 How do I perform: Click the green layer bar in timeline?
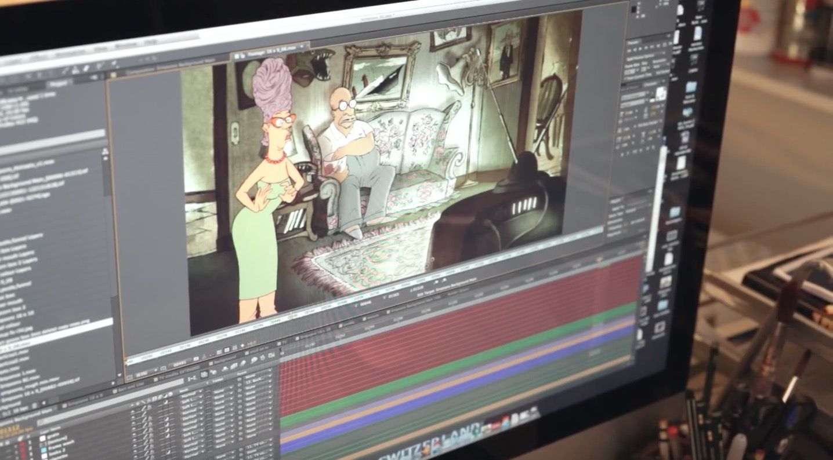click(458, 364)
